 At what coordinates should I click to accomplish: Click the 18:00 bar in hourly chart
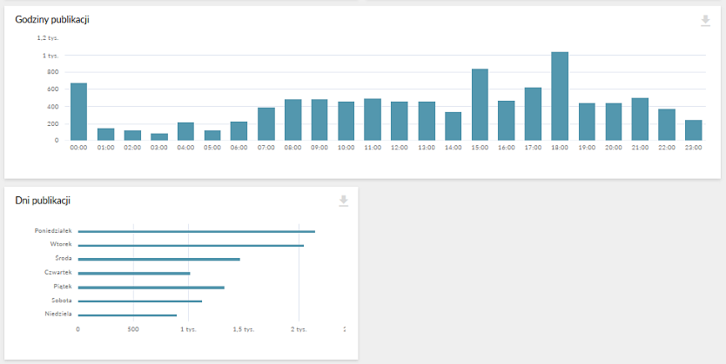pyautogui.click(x=560, y=96)
